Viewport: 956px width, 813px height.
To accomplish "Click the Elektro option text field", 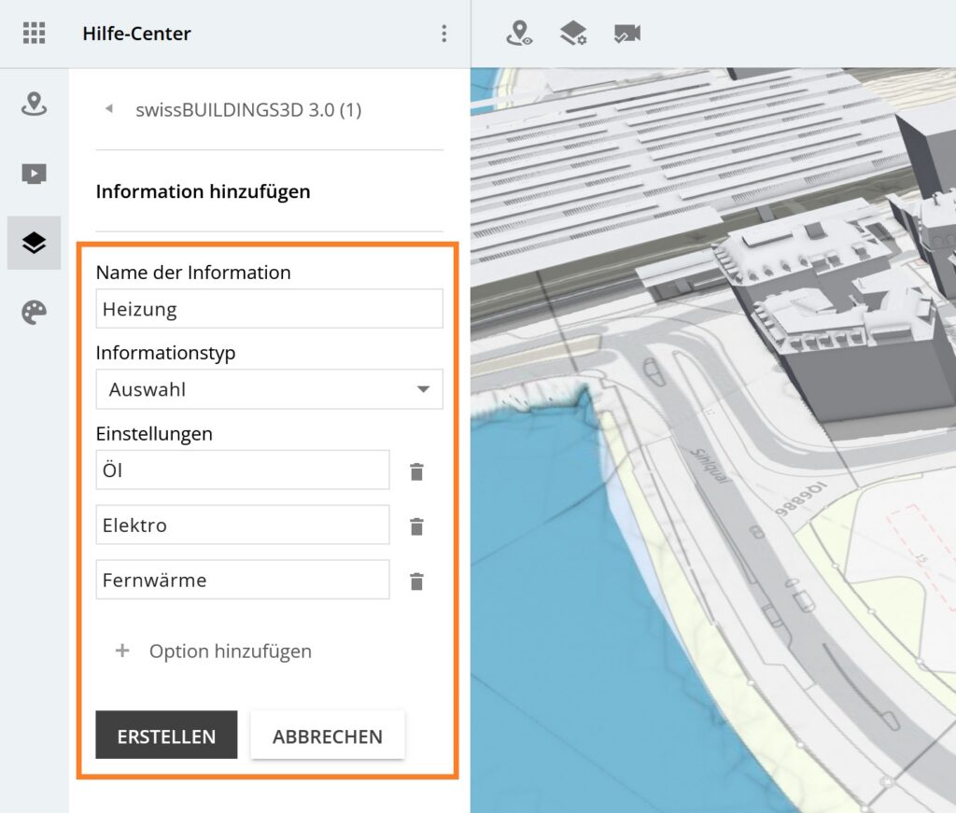I will (242, 526).
